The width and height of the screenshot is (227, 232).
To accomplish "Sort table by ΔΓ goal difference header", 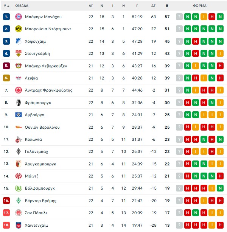I will coord(153,6).
